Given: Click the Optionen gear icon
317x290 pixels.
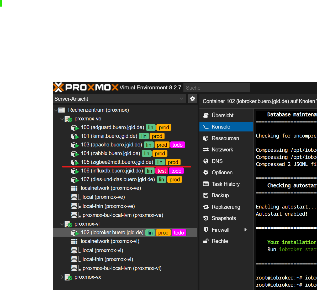Looking at the screenshot, I should pos(206,172).
